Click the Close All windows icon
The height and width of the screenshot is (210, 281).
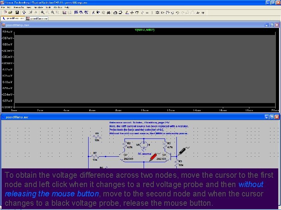(86, 12)
